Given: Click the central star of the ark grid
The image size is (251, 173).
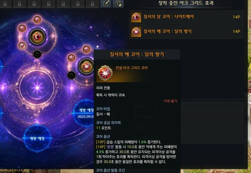Looking at the screenshot, I should (37, 88).
